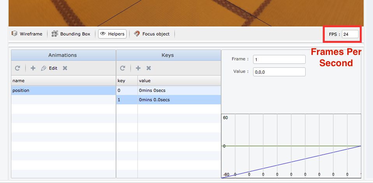Click the '0mins 0secs' value cell
The width and height of the screenshot is (373, 183).
pos(179,90)
